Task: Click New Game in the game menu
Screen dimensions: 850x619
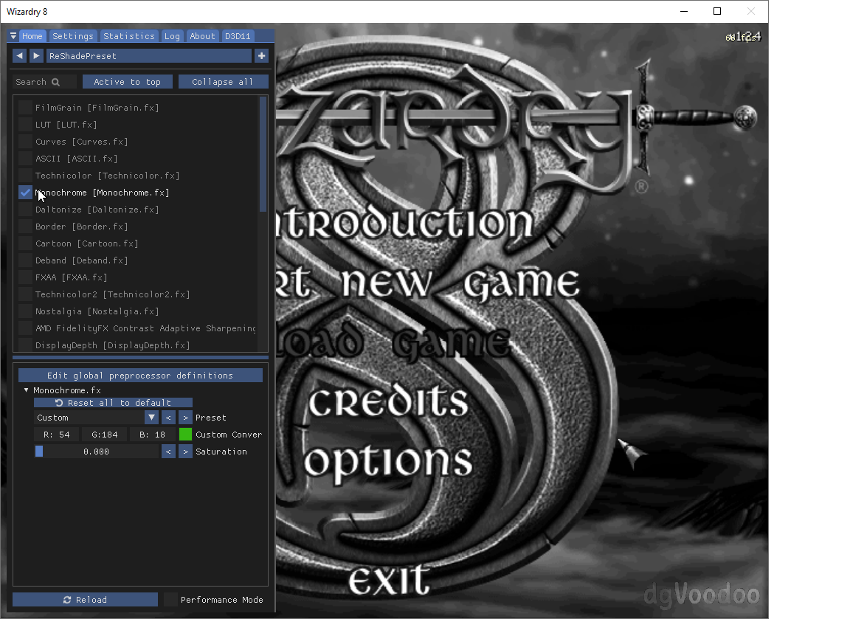Action: coord(428,283)
